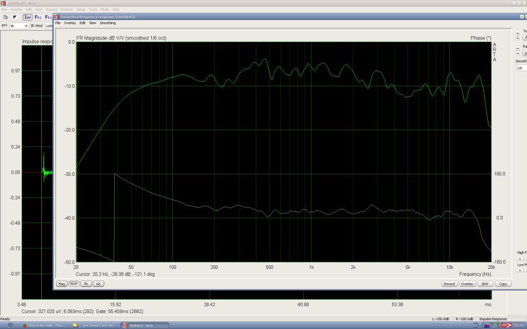Click the Low F left arrow button
527x329 pixels.
tap(520, 270)
